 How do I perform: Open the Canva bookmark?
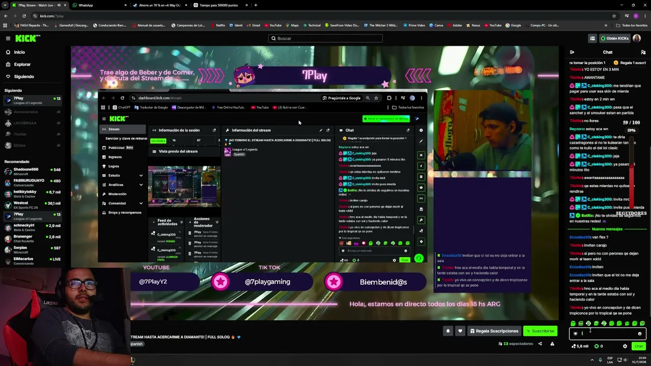point(436,25)
